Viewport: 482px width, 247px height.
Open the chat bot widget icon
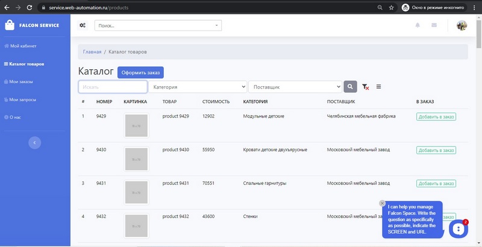tap(459, 229)
